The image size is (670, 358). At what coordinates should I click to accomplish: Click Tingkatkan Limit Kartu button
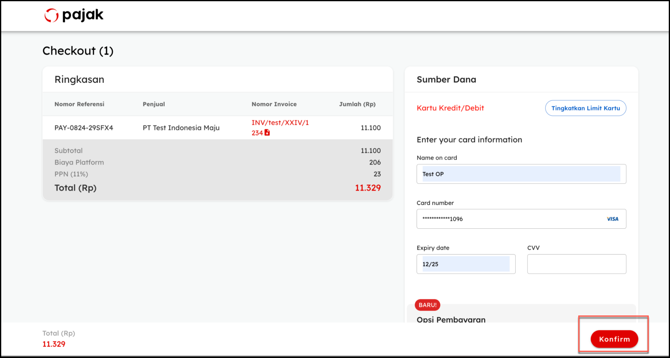pyautogui.click(x=585, y=108)
